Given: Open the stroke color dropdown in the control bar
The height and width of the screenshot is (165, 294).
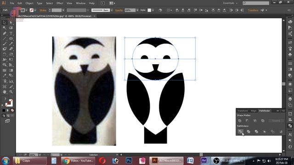Looking at the screenshot, I should point(35,10).
